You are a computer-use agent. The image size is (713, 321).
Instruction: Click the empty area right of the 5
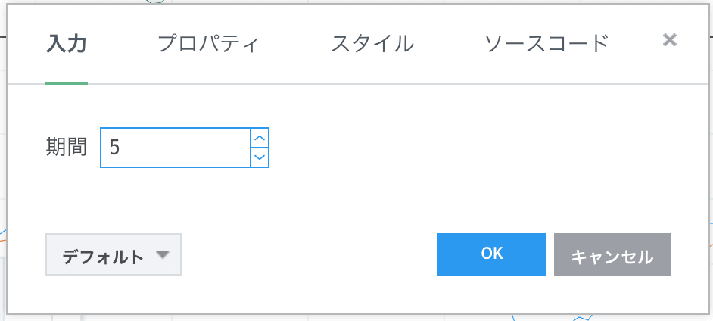189,147
